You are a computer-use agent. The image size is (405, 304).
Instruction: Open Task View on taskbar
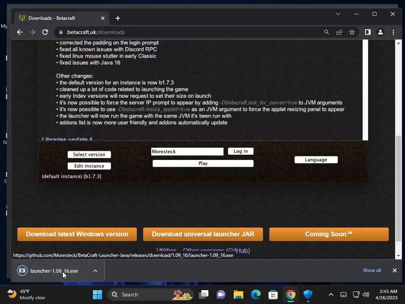(x=204, y=294)
